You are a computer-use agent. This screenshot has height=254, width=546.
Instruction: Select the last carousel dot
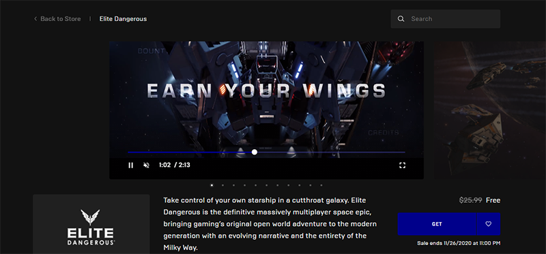click(321, 185)
